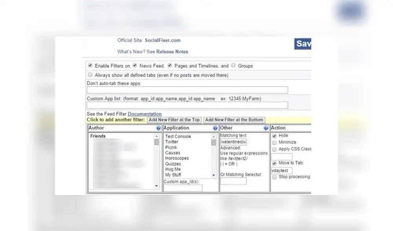The height and width of the screenshot is (231, 393).
Task: Uncheck the Hide action checkbox
Action: pyautogui.click(x=274, y=135)
